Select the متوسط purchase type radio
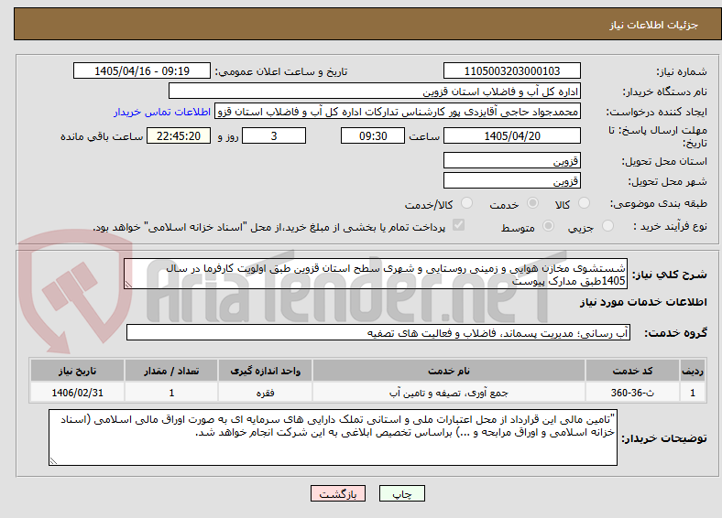722x518 pixels. coord(549,226)
